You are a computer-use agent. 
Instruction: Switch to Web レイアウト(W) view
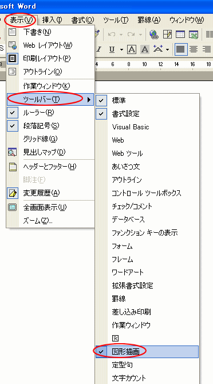[x=50, y=45]
